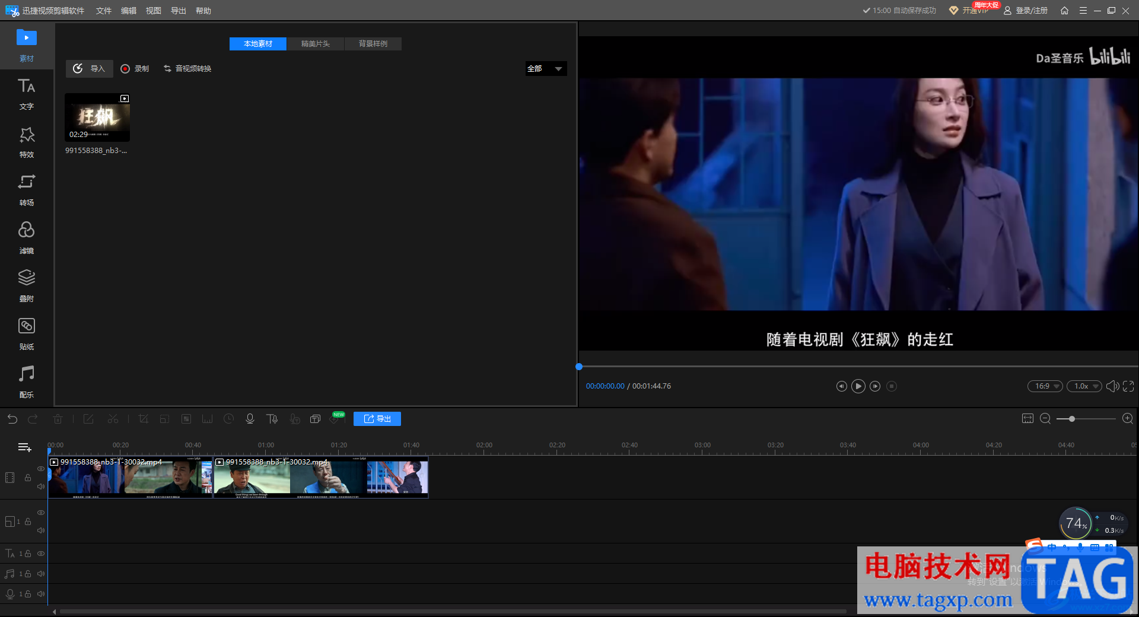The width and height of the screenshot is (1139, 617).
Task: Open the 导出 menu in the menu bar
Action: pos(179,11)
